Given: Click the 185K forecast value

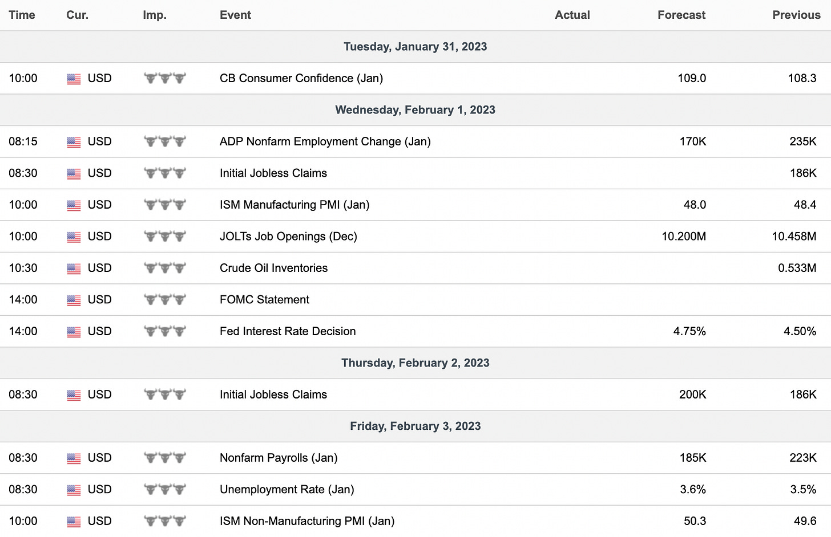Looking at the screenshot, I should point(693,458).
